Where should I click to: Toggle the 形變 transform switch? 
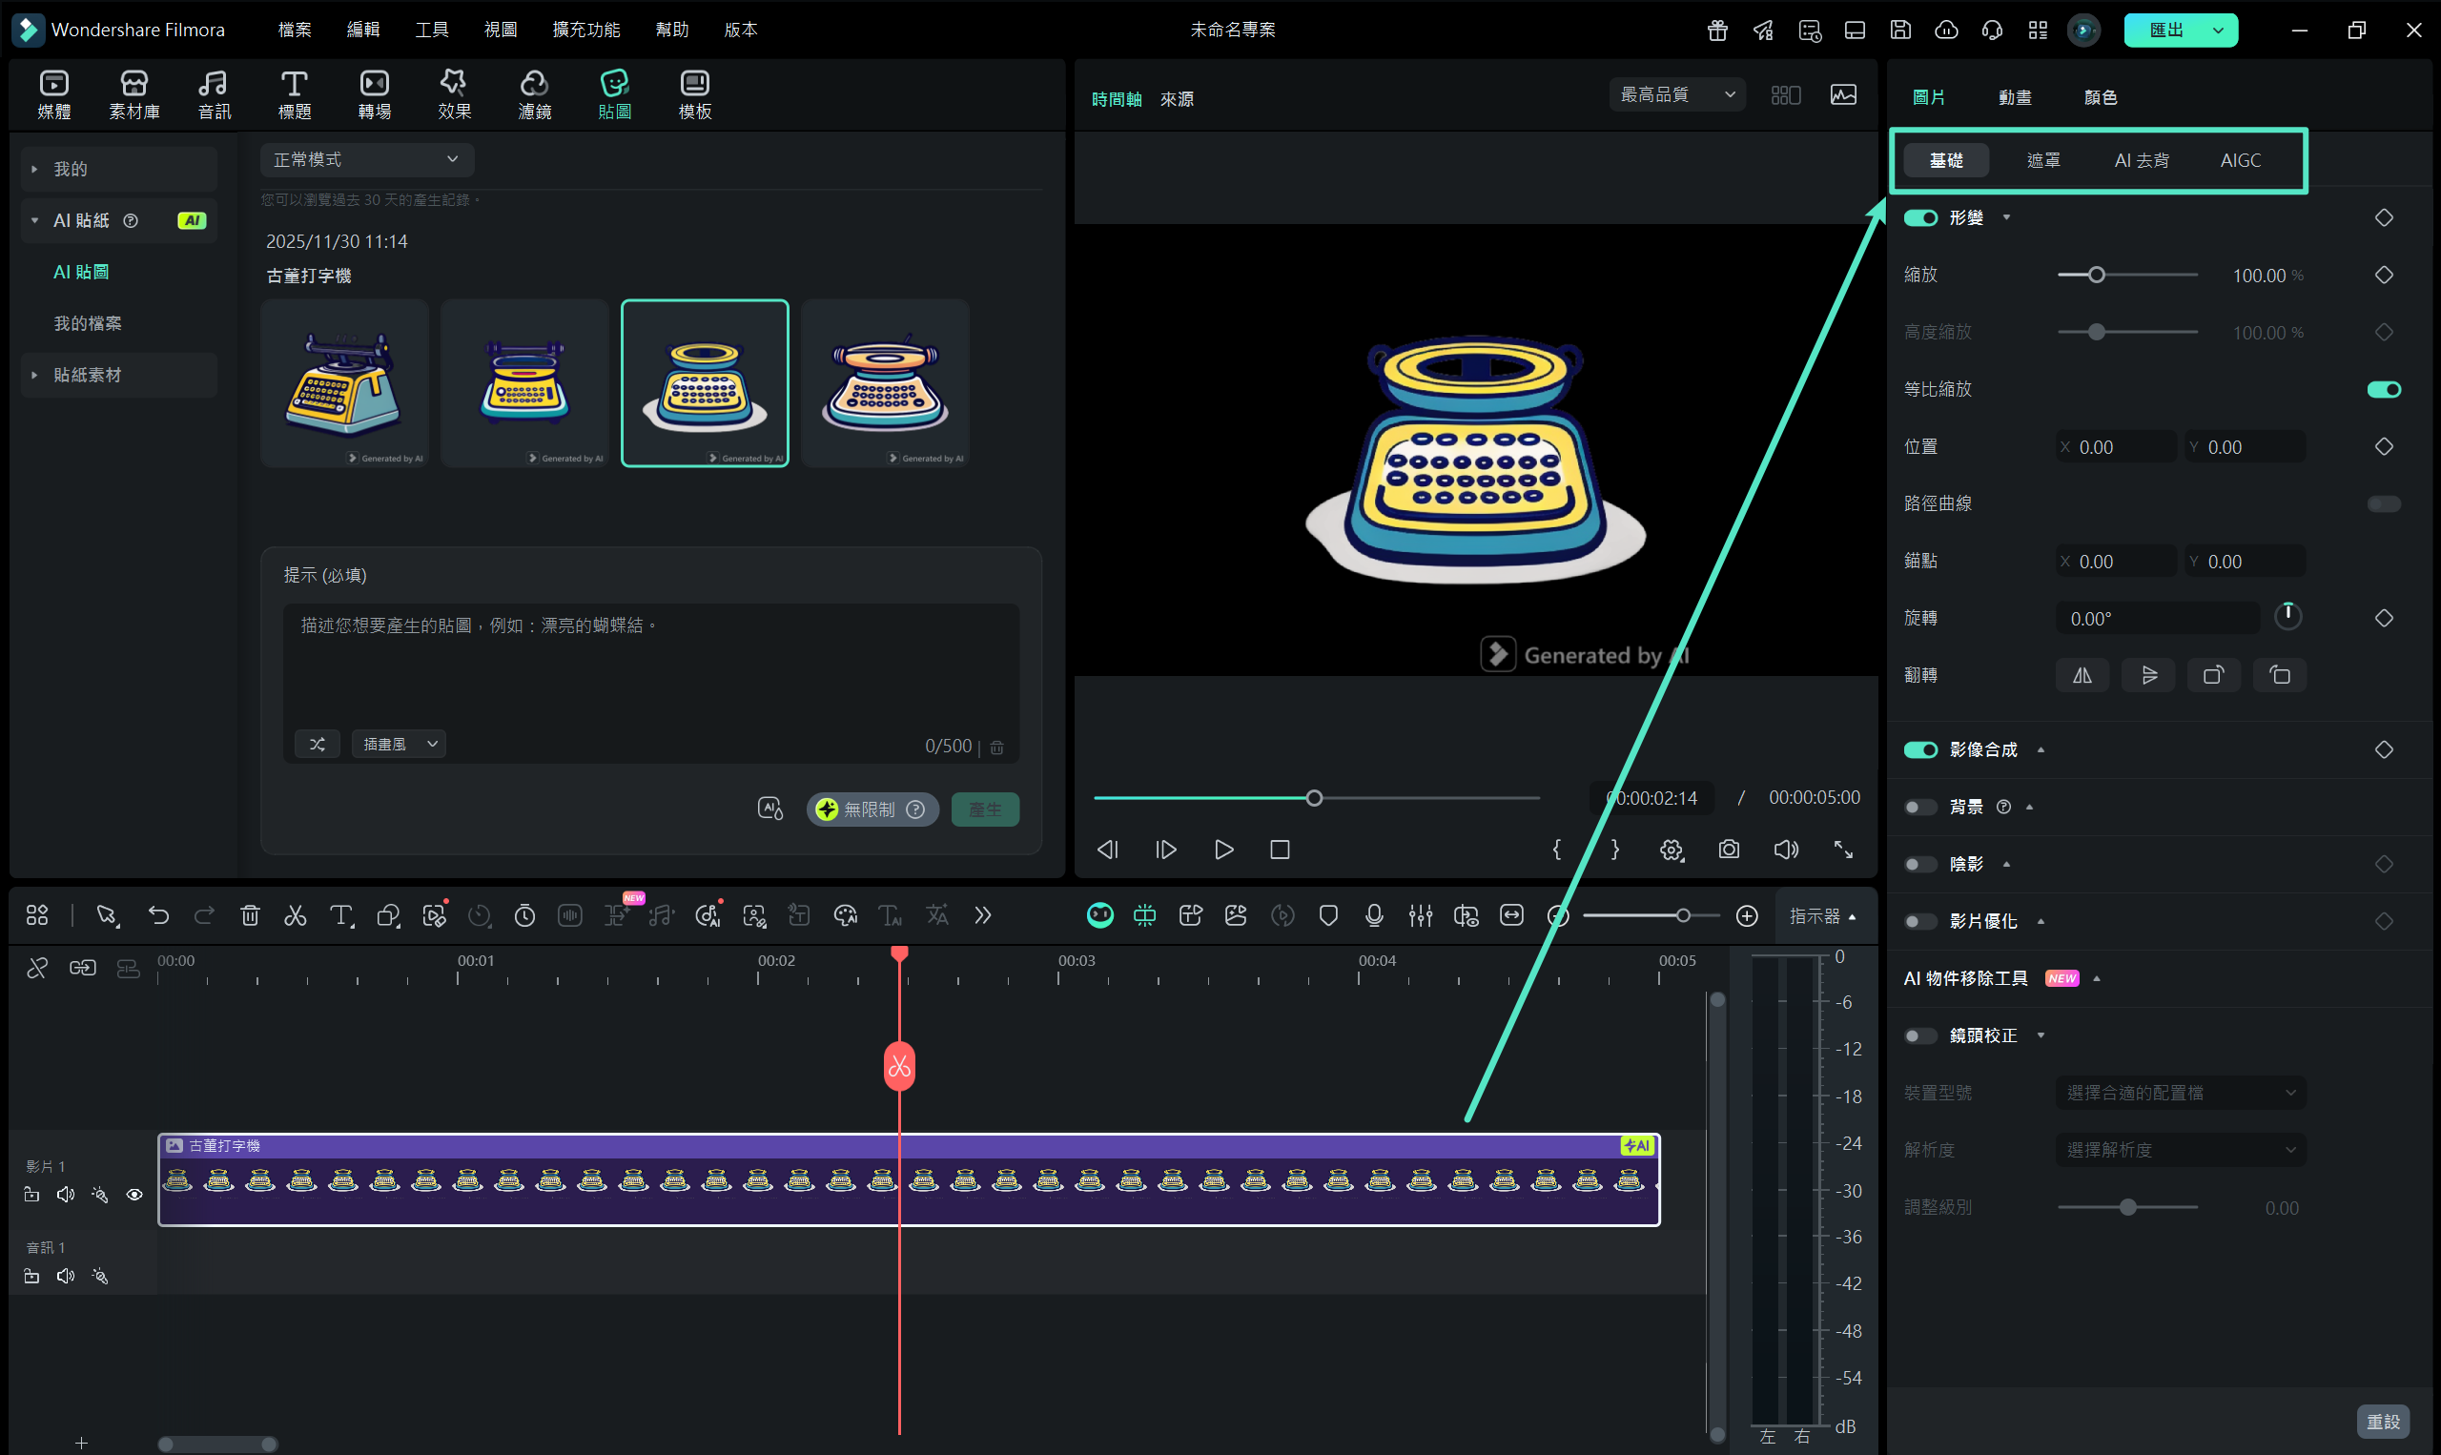1920,217
